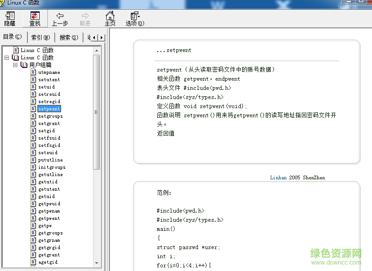The width and height of the screenshot is (372, 271).
Task: Go back using the 上一步 icon
Action: [x=60, y=18]
